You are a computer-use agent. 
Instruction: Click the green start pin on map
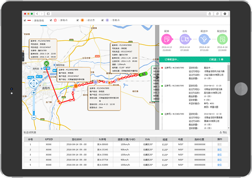point(46,64)
